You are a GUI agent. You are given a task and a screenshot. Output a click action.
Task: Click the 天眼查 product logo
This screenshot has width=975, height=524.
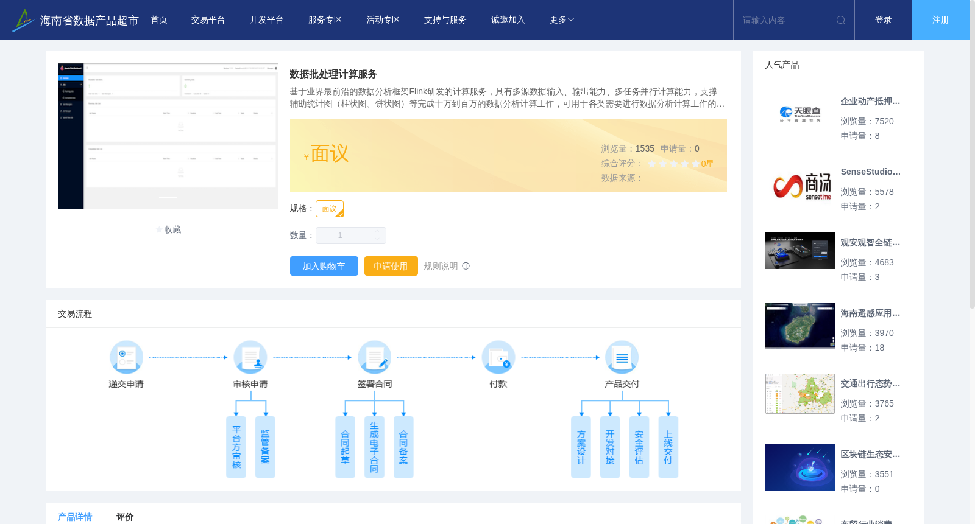pos(800,114)
